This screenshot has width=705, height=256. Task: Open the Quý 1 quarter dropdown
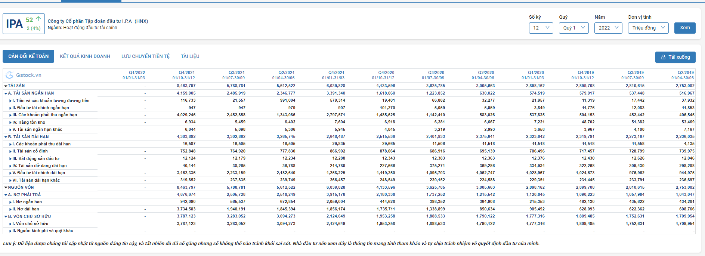[573, 28]
